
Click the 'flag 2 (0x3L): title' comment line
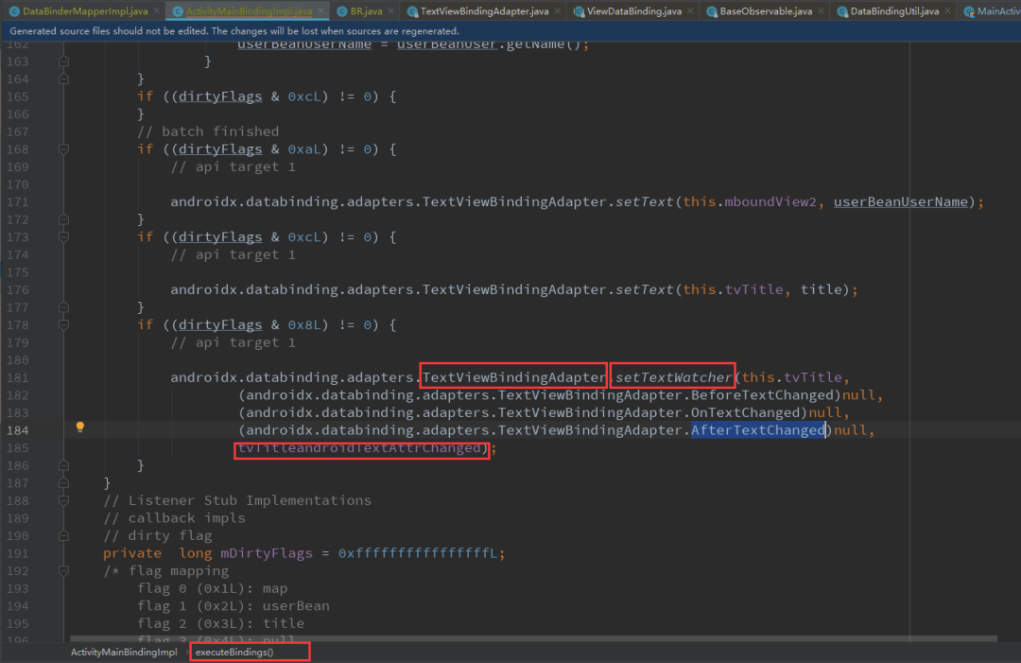coord(220,623)
